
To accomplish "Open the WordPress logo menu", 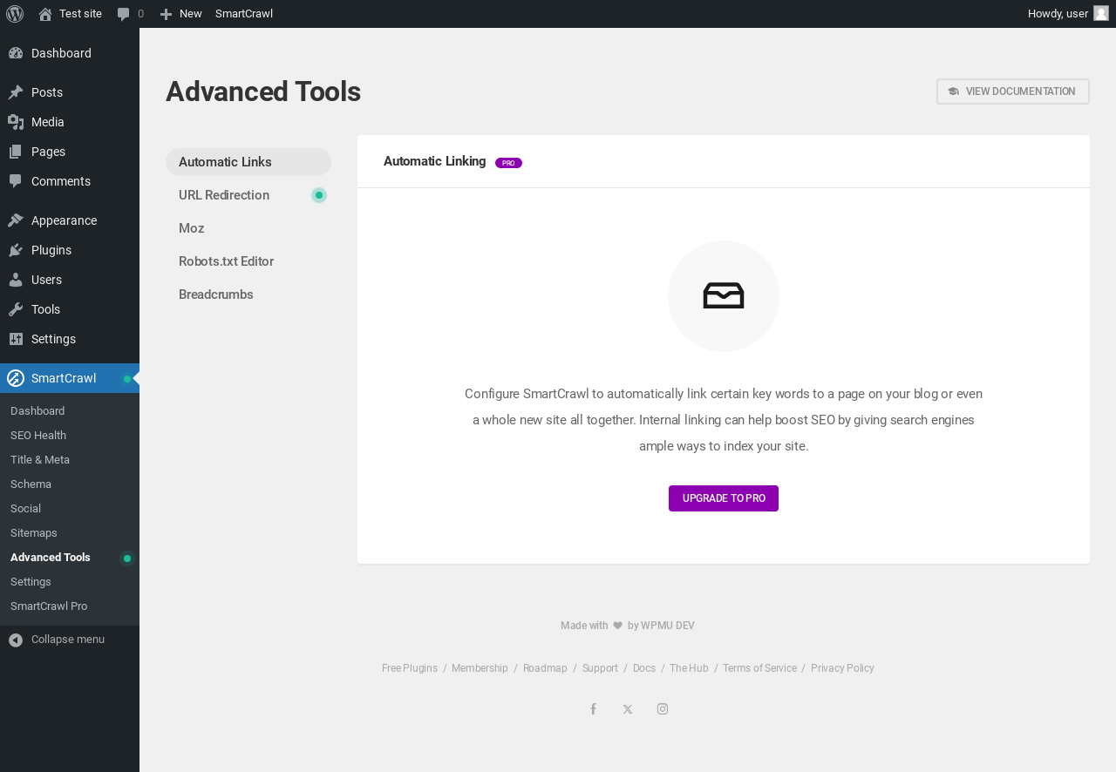I will [x=15, y=14].
